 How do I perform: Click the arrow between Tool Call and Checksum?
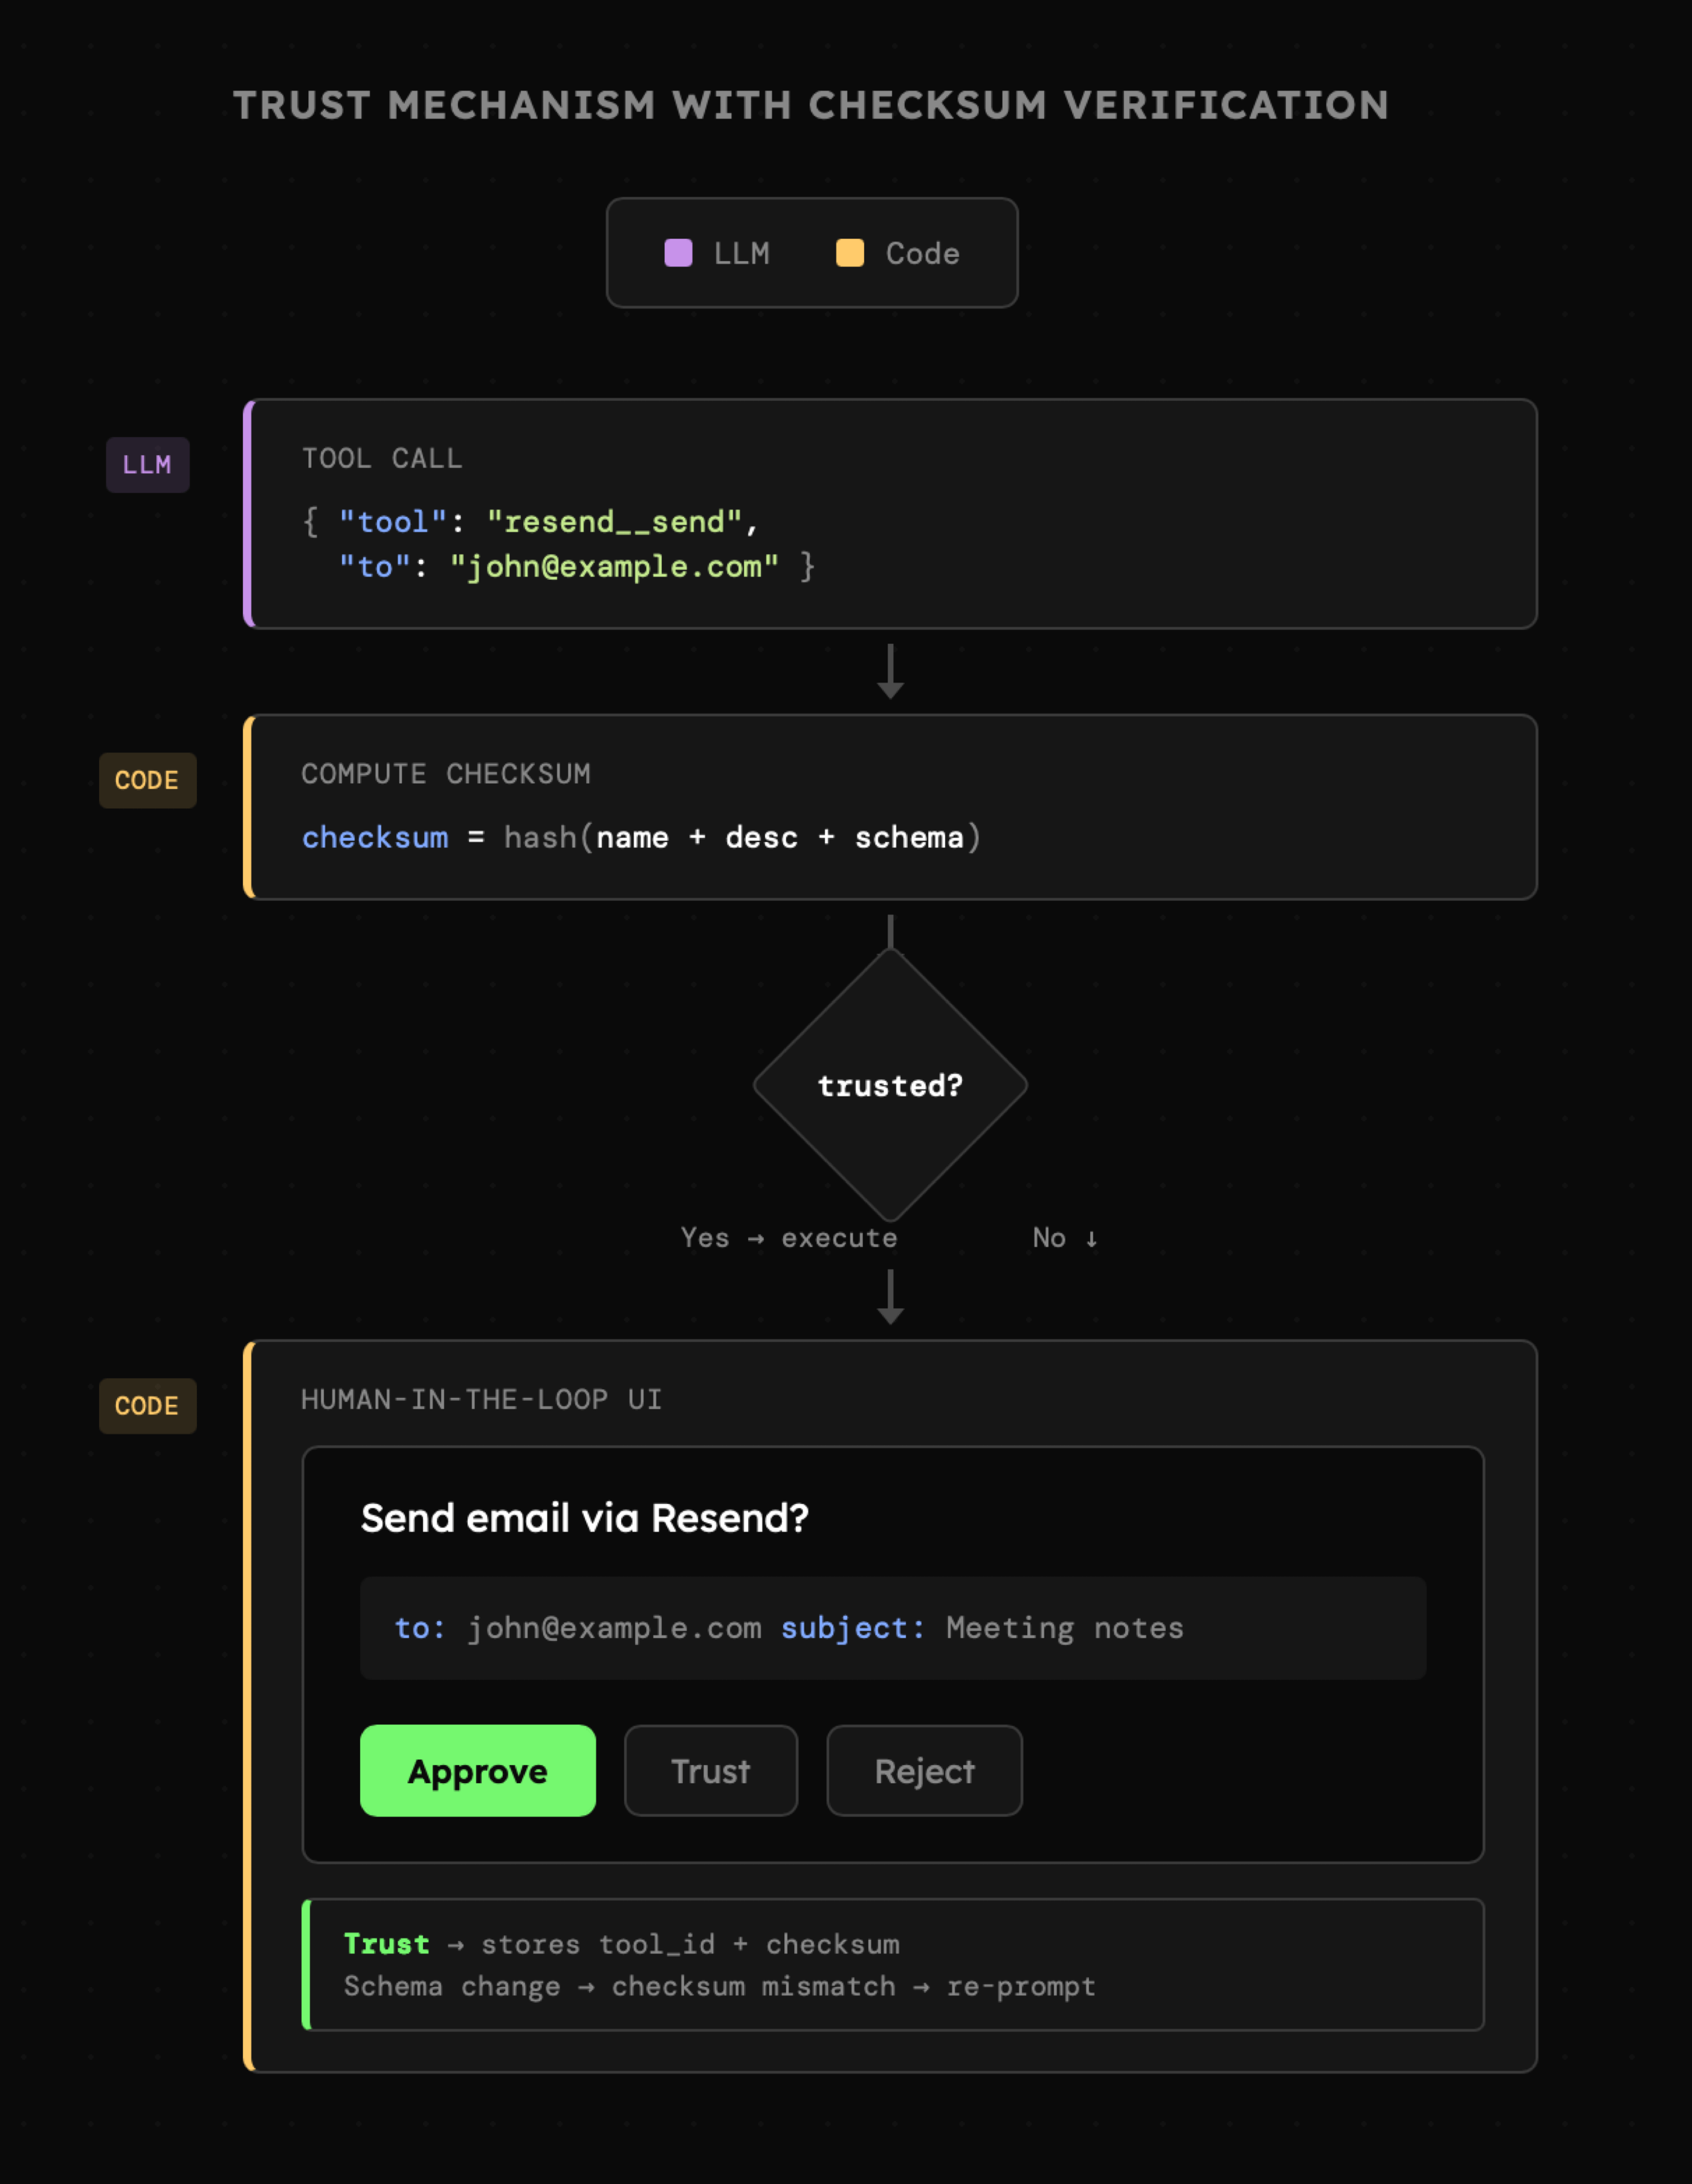pos(891,672)
